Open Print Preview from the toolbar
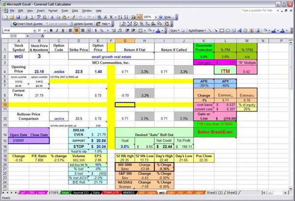295x201 pixels. pos(31,17)
